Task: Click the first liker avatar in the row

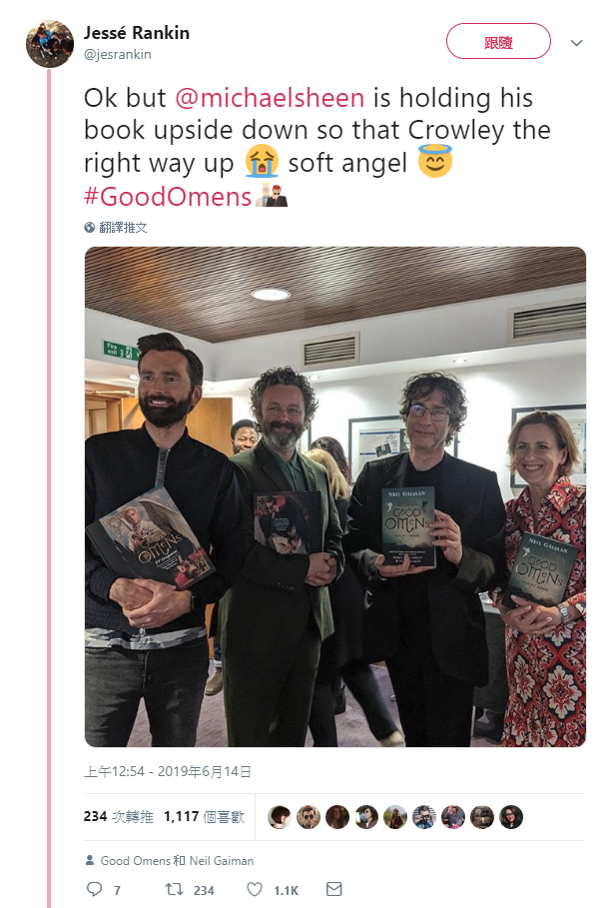Action: [x=280, y=817]
